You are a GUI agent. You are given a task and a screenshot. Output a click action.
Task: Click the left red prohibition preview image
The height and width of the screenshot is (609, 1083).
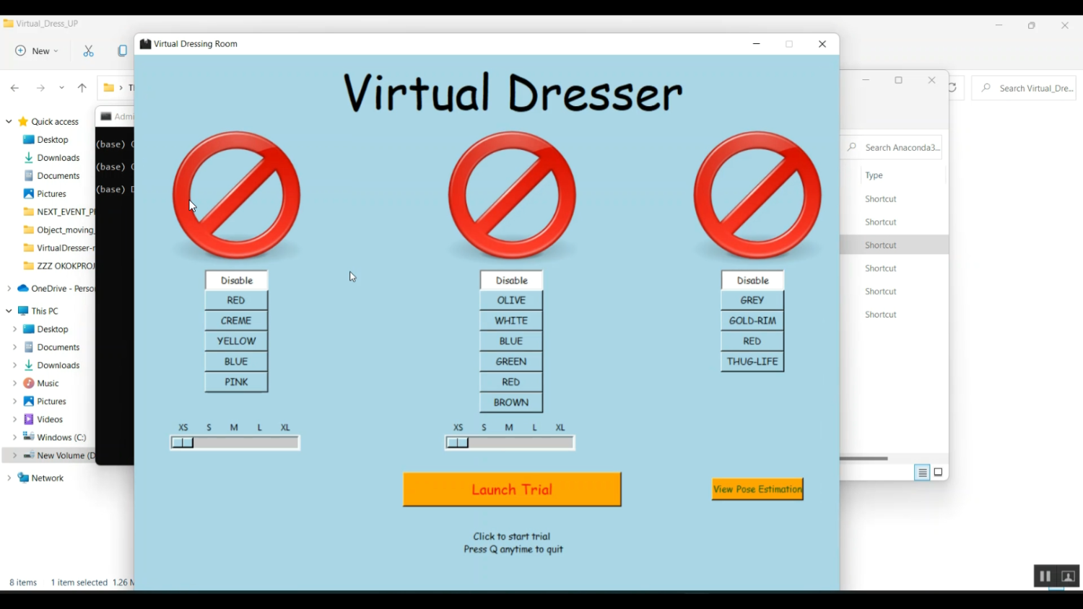click(236, 195)
